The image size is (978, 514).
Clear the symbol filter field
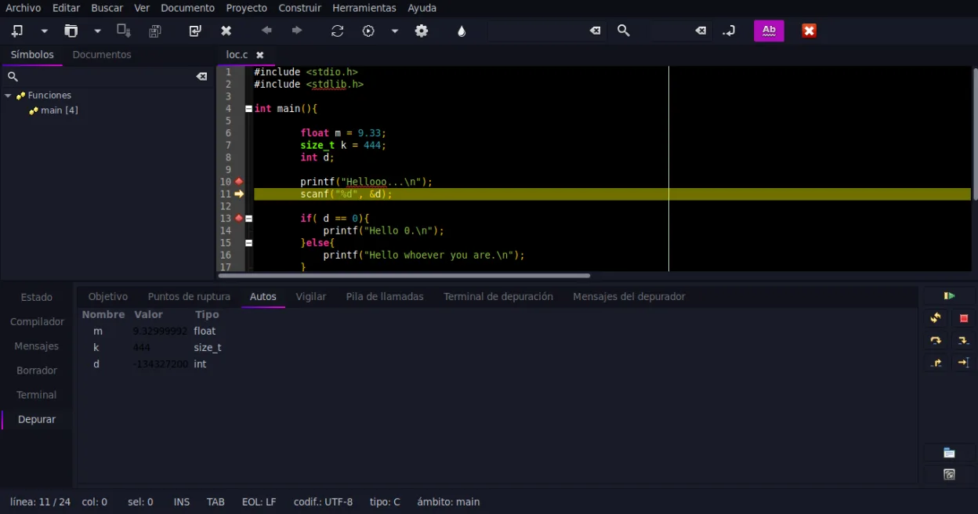tap(201, 76)
